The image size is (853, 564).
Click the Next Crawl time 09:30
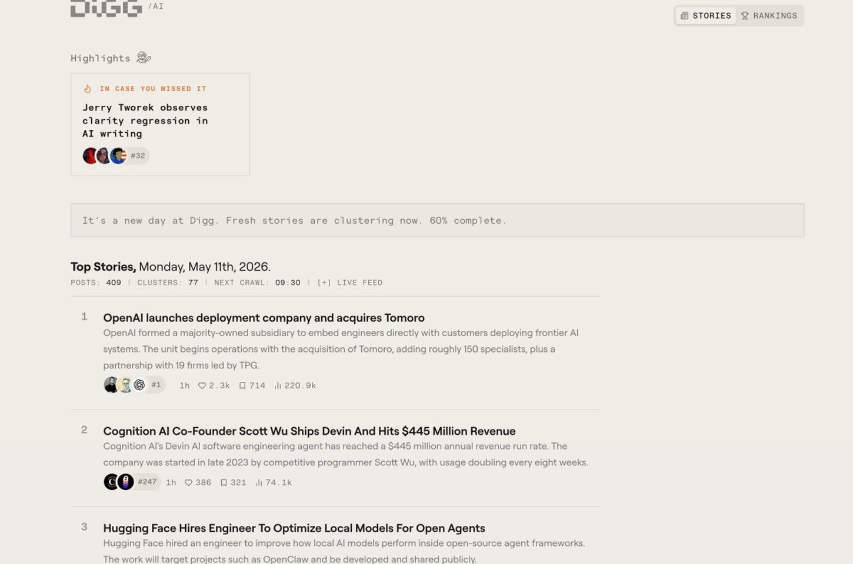pos(288,283)
